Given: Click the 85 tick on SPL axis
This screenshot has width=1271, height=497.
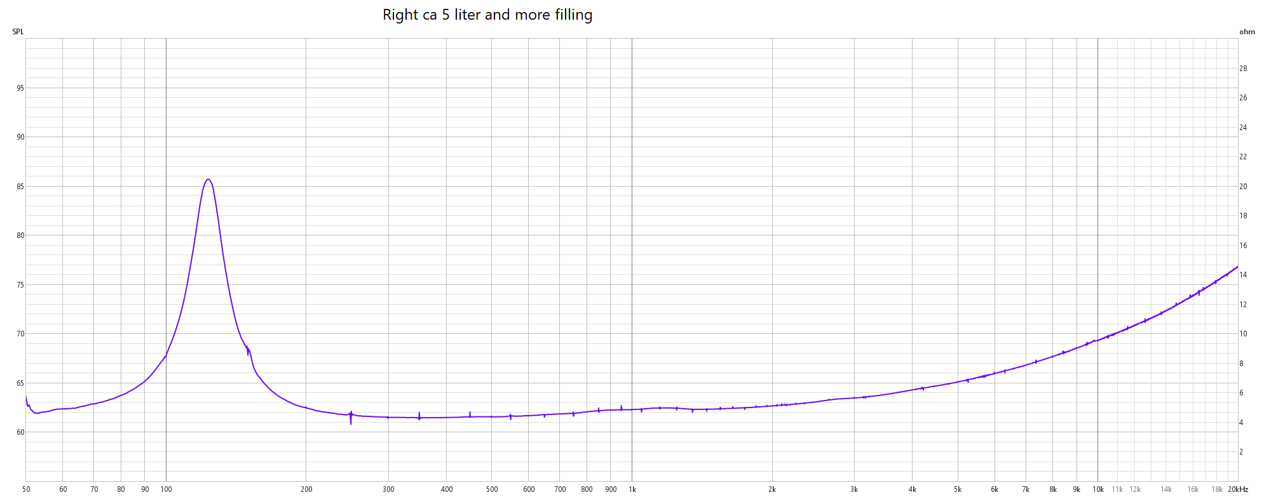Looking at the screenshot, I should [x=20, y=187].
